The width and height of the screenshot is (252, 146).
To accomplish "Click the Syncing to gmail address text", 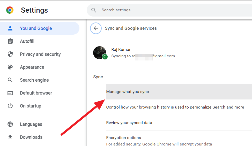I will 143,56.
